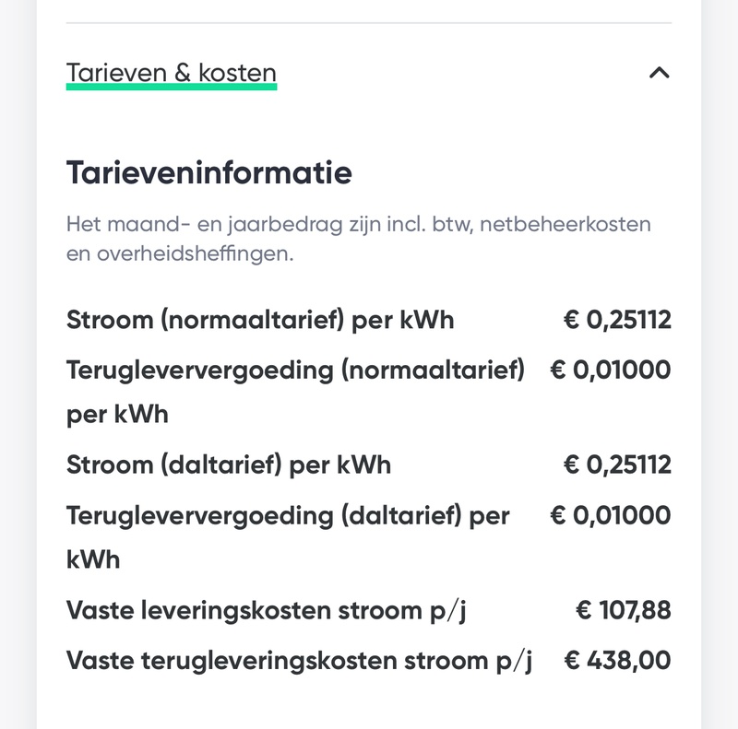Select the 'Vaste leveringskosten stroom p/j' label
Image resolution: width=738 pixels, height=729 pixels.
(x=267, y=610)
